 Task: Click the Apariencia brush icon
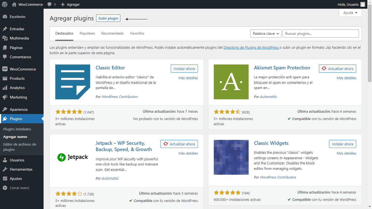coord(5,109)
